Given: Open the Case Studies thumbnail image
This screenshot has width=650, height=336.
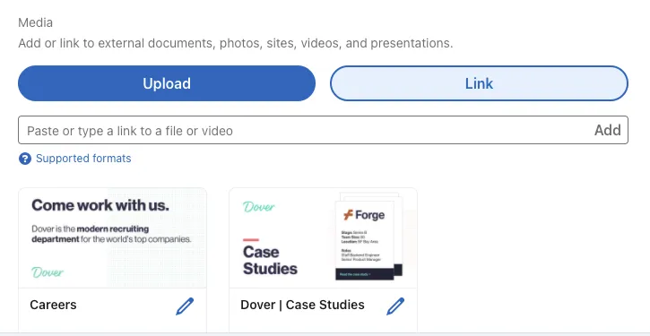Looking at the screenshot, I should point(323,237).
